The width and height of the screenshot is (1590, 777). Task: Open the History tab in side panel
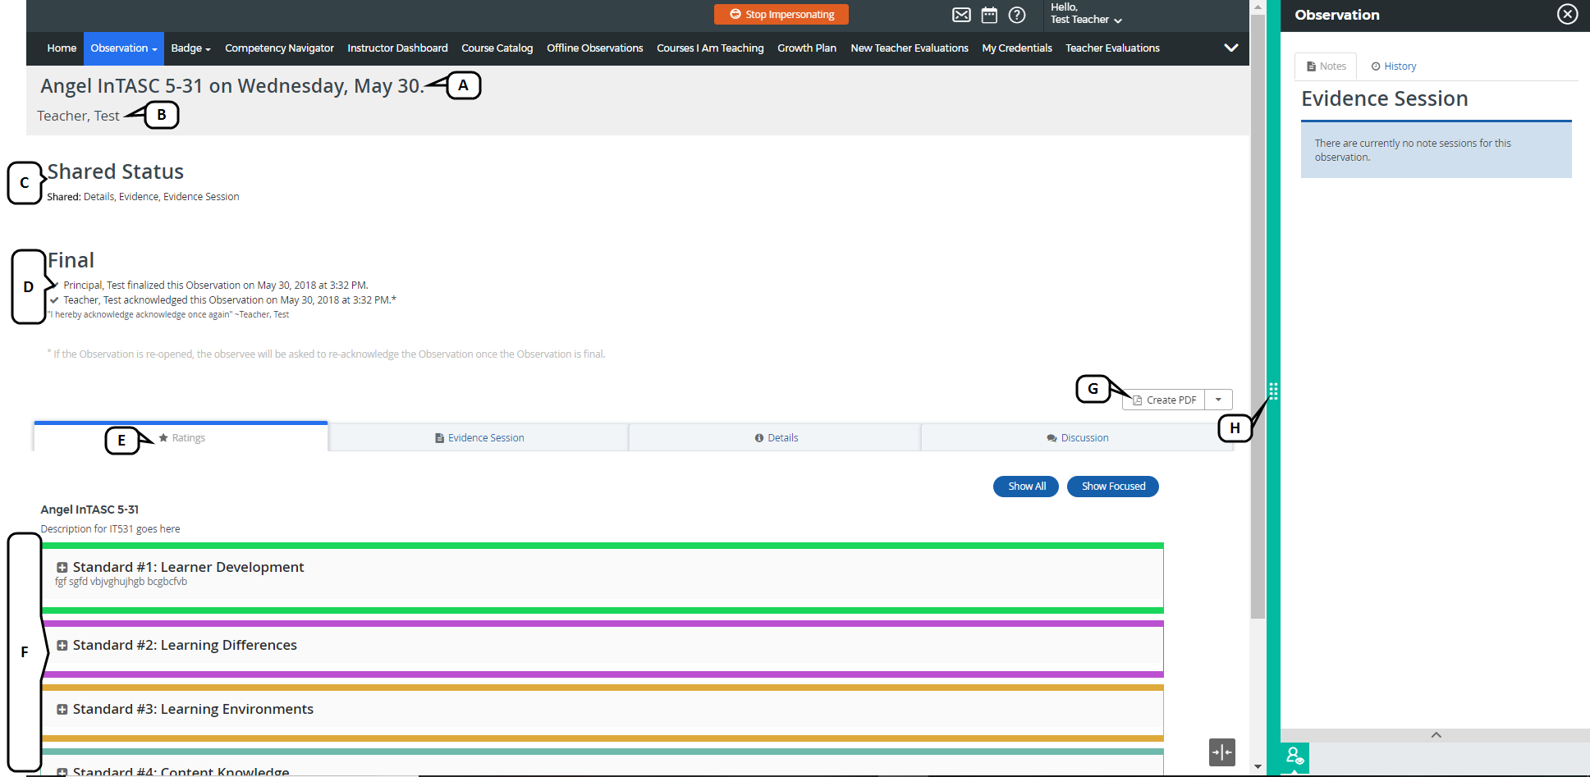[1394, 66]
